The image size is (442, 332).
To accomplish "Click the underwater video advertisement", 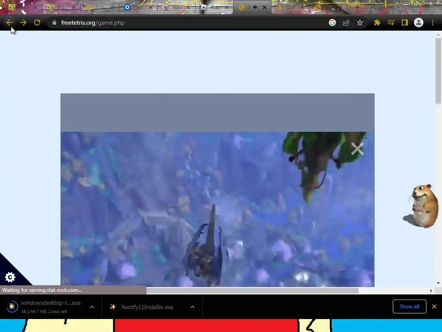I will tap(218, 209).
